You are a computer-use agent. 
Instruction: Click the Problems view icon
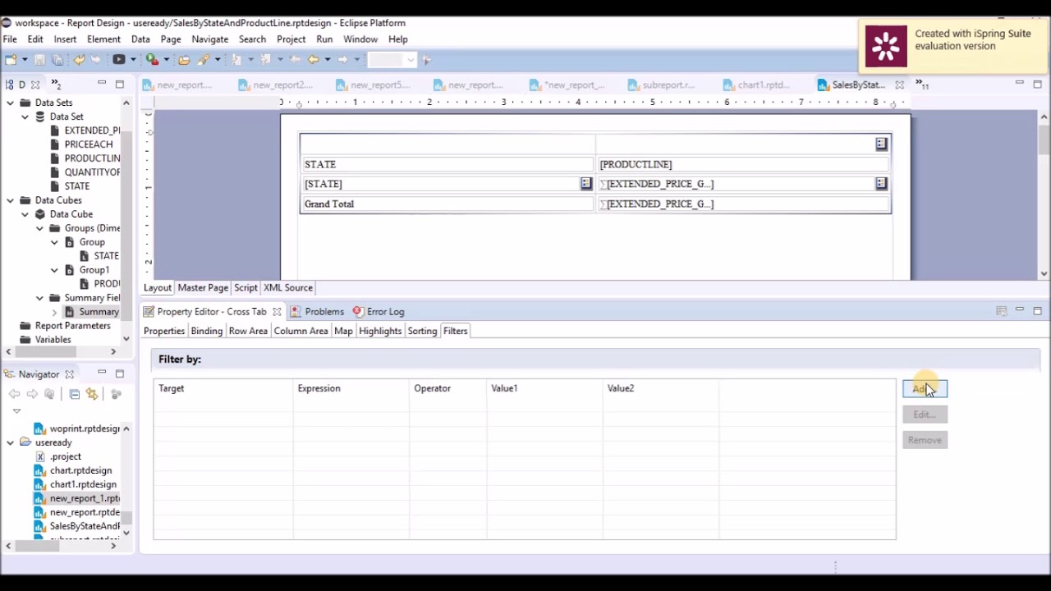[x=296, y=312]
